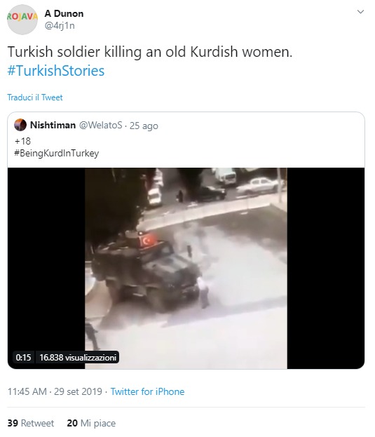375x437 pixels.
Task: Open the A Dunon display name
Action: tap(64, 13)
